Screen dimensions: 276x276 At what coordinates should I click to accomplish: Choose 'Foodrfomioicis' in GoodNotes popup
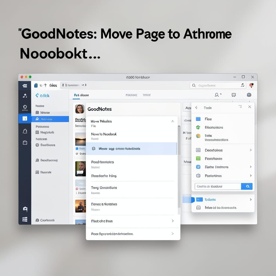[x=102, y=162]
